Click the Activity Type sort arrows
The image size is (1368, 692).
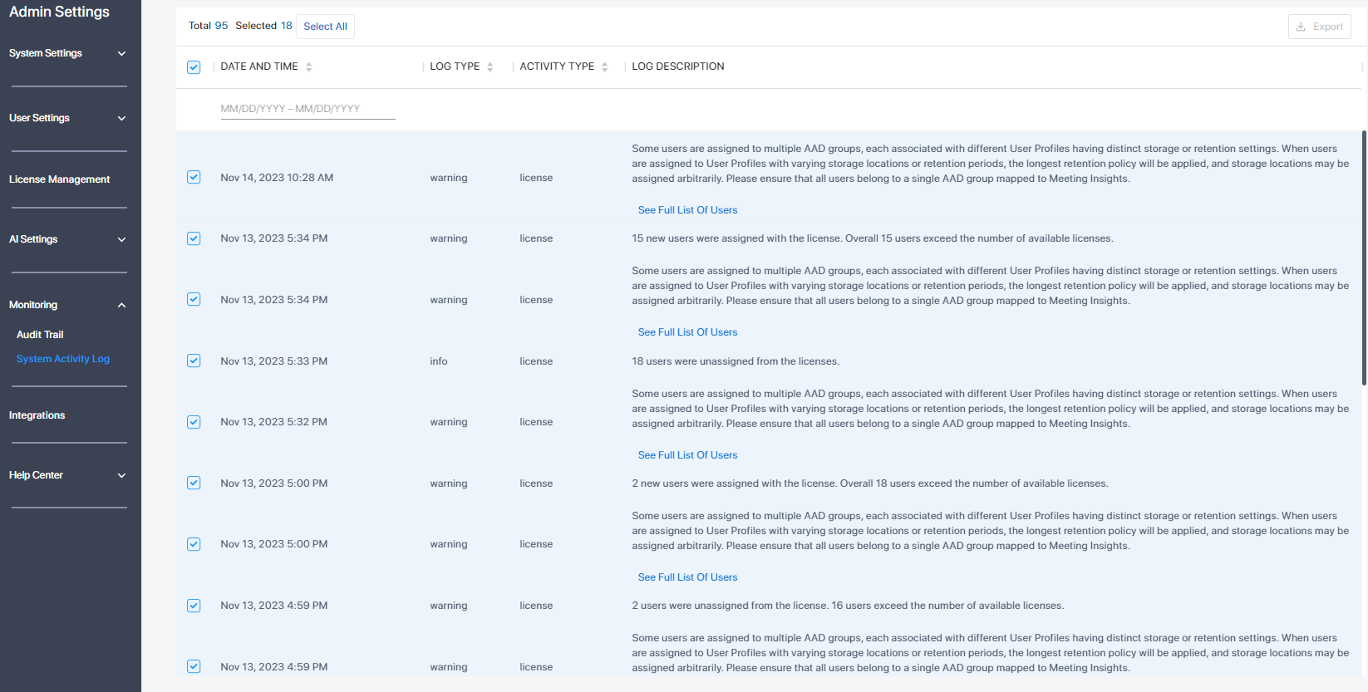(x=604, y=67)
